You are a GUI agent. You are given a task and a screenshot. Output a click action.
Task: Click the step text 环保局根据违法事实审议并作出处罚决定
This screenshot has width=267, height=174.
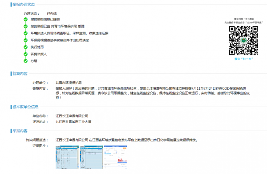coord(60,40)
